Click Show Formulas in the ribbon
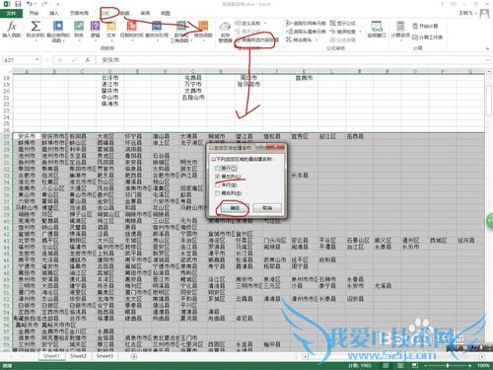The image size is (493, 370). pos(343,23)
